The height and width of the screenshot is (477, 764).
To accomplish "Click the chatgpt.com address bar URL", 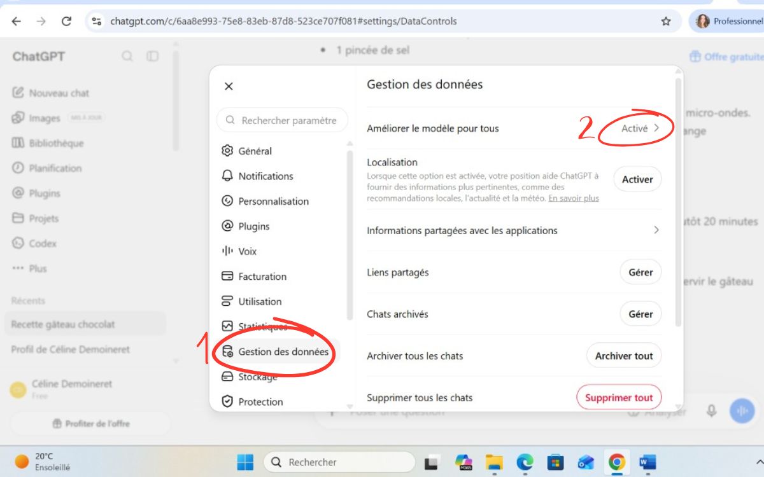I will tap(283, 21).
